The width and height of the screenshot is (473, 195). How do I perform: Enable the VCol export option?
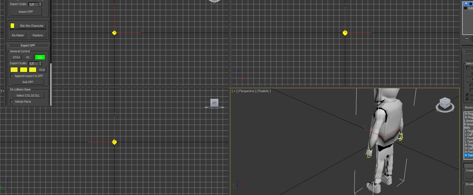point(42,70)
